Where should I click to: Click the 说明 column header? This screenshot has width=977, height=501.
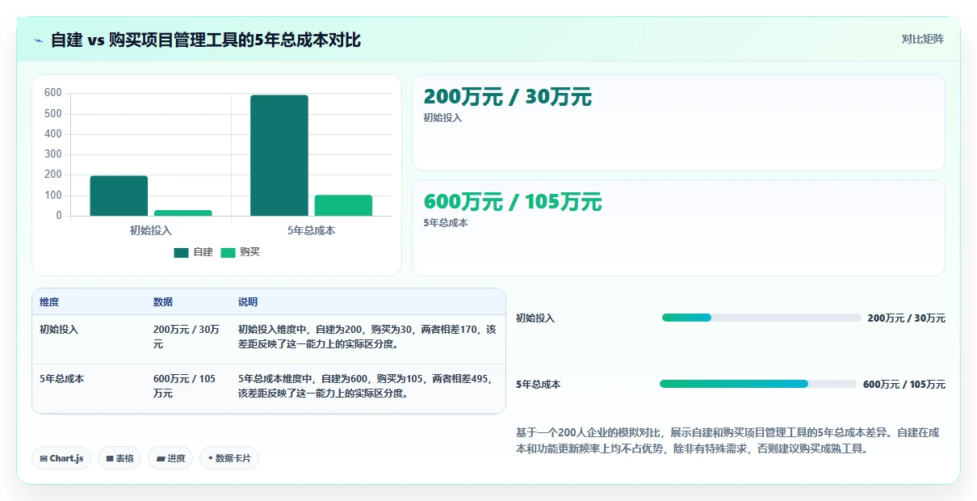tap(248, 302)
